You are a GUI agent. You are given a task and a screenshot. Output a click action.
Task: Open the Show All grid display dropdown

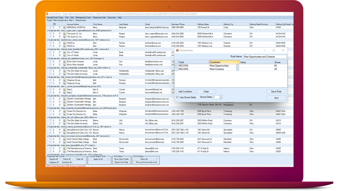(156, 159)
